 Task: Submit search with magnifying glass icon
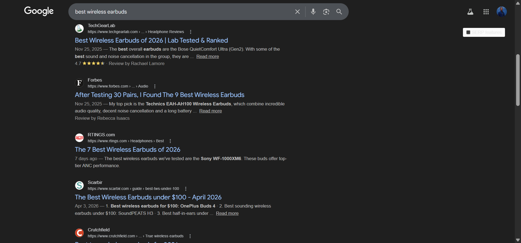tap(339, 12)
